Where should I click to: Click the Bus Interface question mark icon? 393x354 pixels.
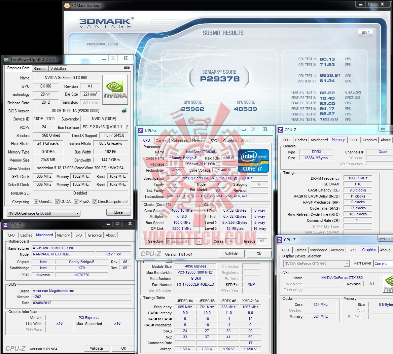click(x=127, y=127)
